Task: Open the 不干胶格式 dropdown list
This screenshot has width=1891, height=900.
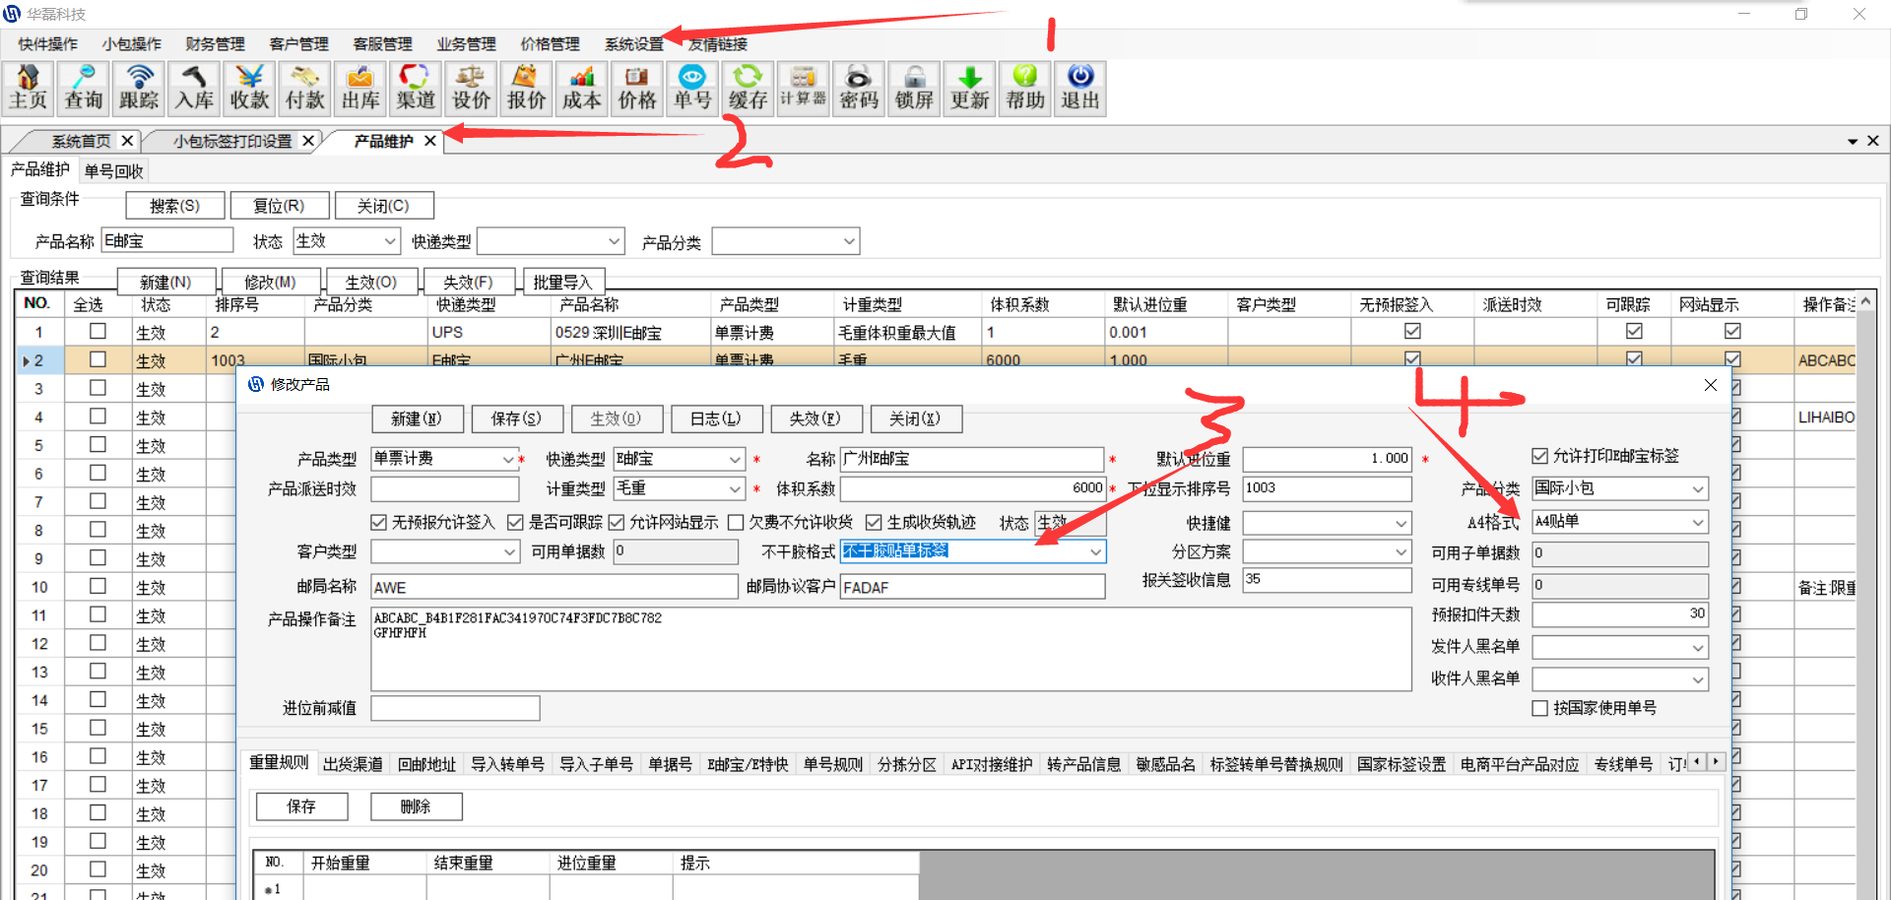Action: 1095,551
